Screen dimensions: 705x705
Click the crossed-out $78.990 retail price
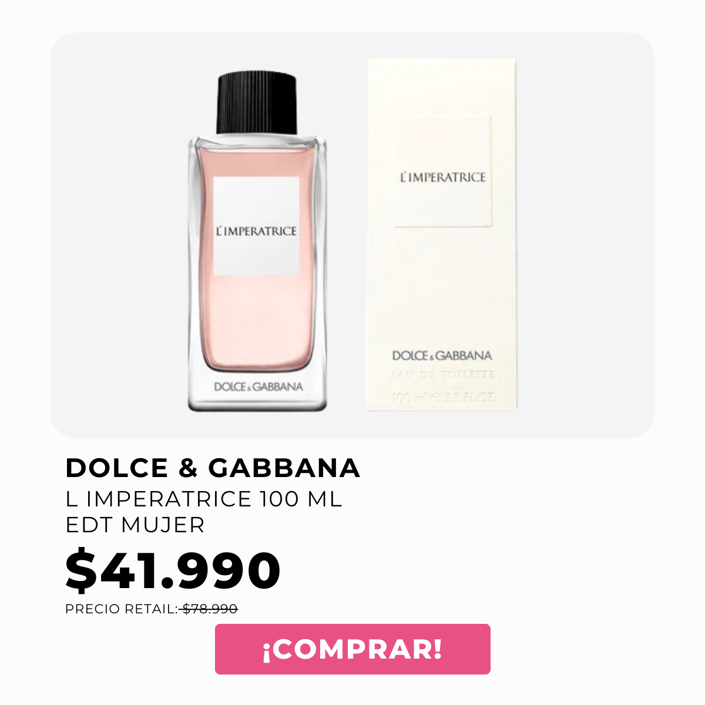click(x=210, y=609)
